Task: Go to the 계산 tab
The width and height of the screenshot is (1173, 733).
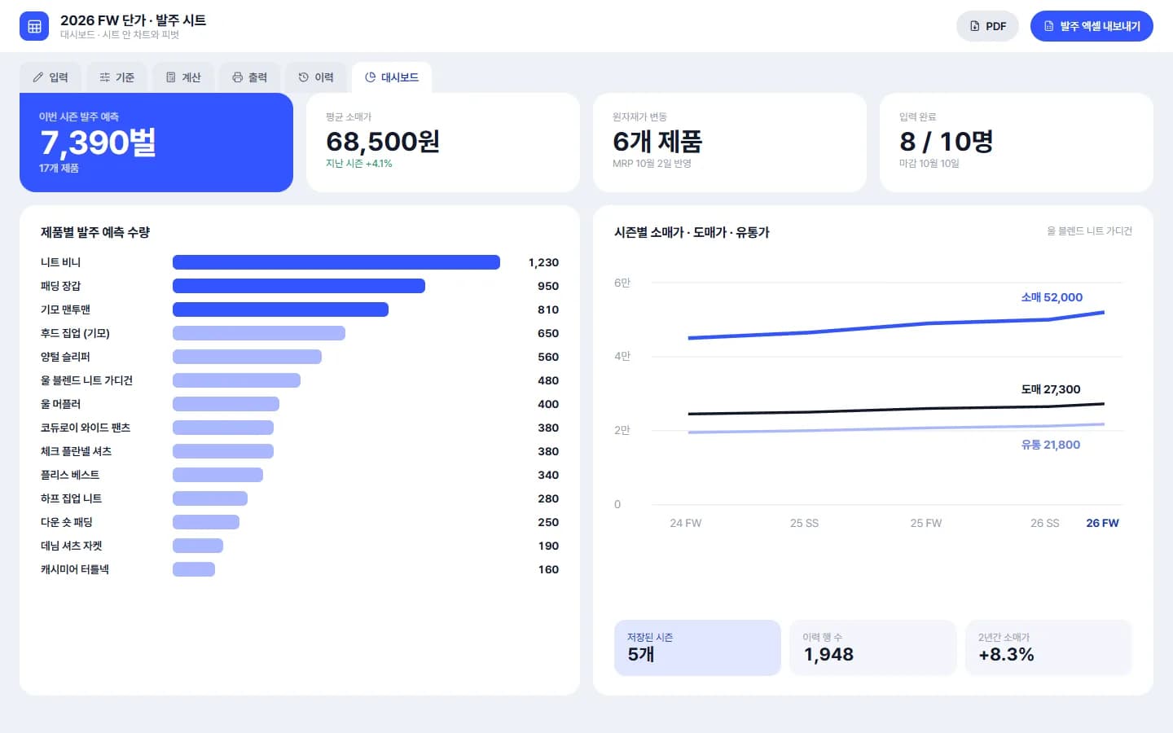Action: (183, 77)
